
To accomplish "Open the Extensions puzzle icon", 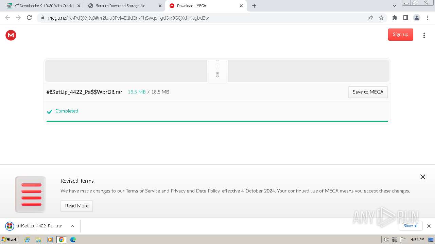I will click(x=395, y=18).
